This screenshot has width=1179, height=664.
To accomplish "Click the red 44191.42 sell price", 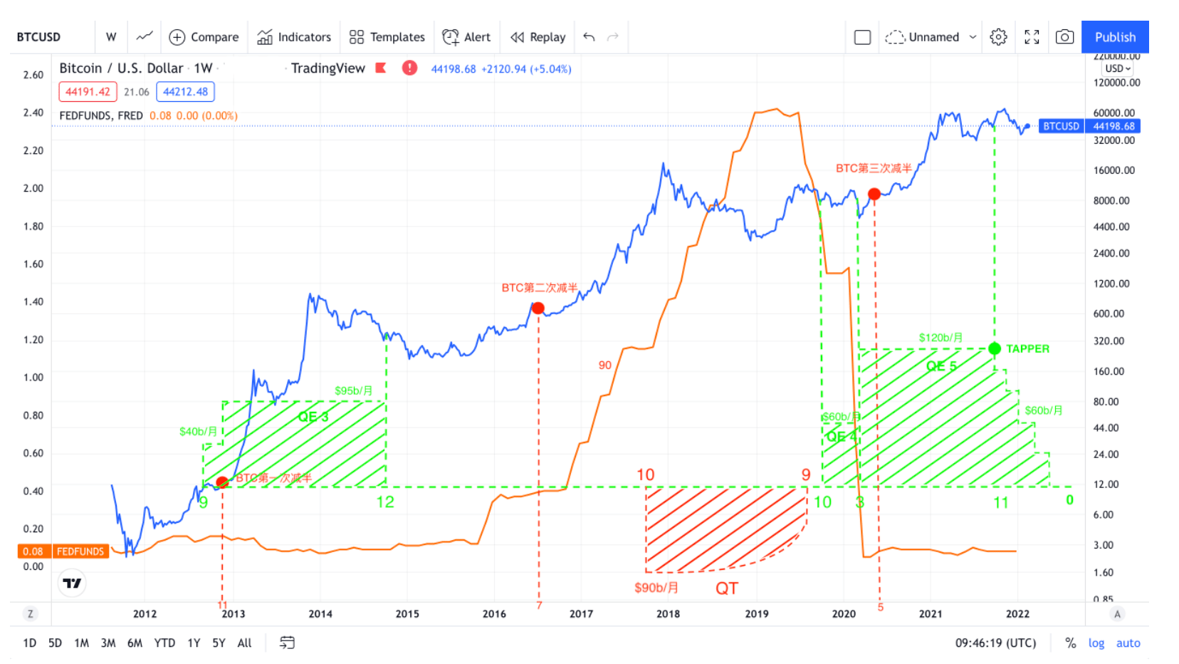I will click(x=88, y=92).
